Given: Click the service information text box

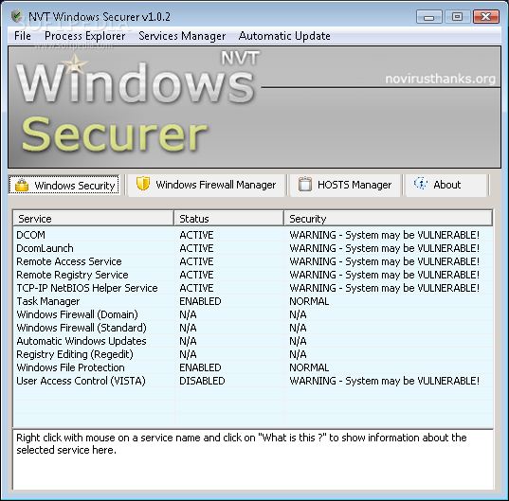Looking at the screenshot, I should click(253, 459).
